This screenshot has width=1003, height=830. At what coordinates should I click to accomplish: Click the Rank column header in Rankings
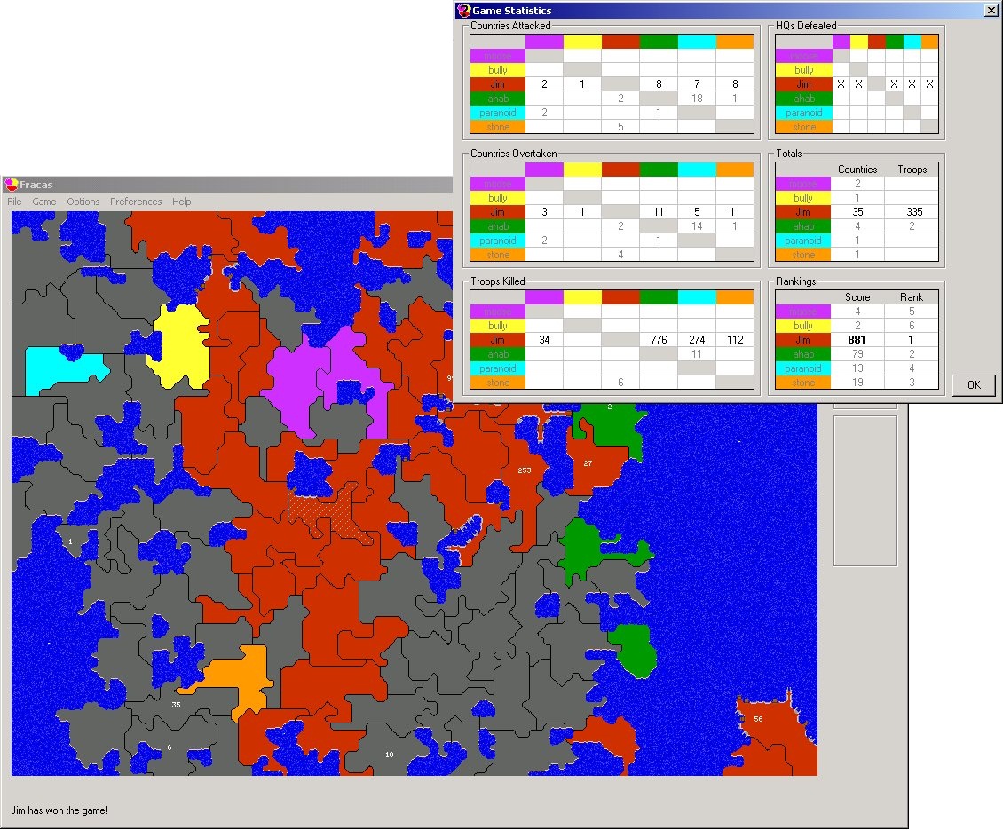[x=912, y=297]
